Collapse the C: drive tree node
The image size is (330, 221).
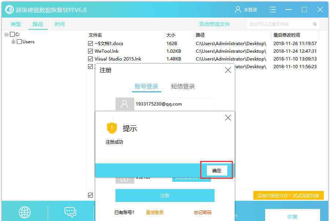pos(7,34)
